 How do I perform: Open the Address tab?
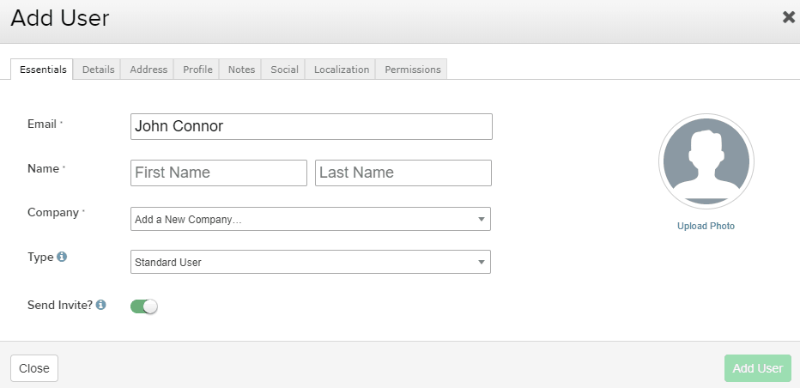coord(148,70)
